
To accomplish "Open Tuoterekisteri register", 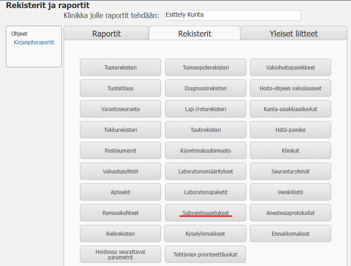I will 120,68.
